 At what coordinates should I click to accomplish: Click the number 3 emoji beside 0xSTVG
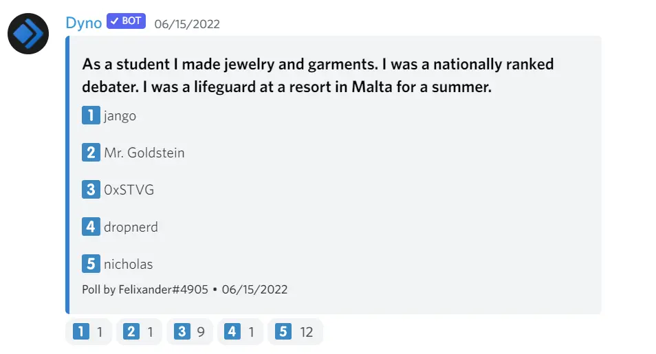click(91, 190)
